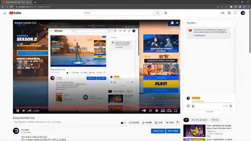
Task: Click the LEARN MORE link in chat
Action: (200, 36)
